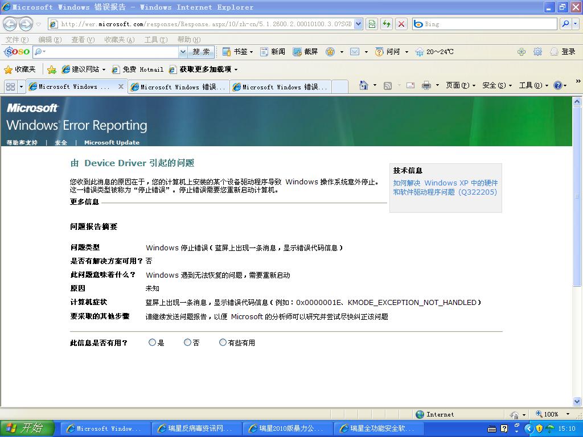Viewport: 583px width, 437px height.
Task: Open the 安全(S) dropdown menu
Action: click(497, 85)
